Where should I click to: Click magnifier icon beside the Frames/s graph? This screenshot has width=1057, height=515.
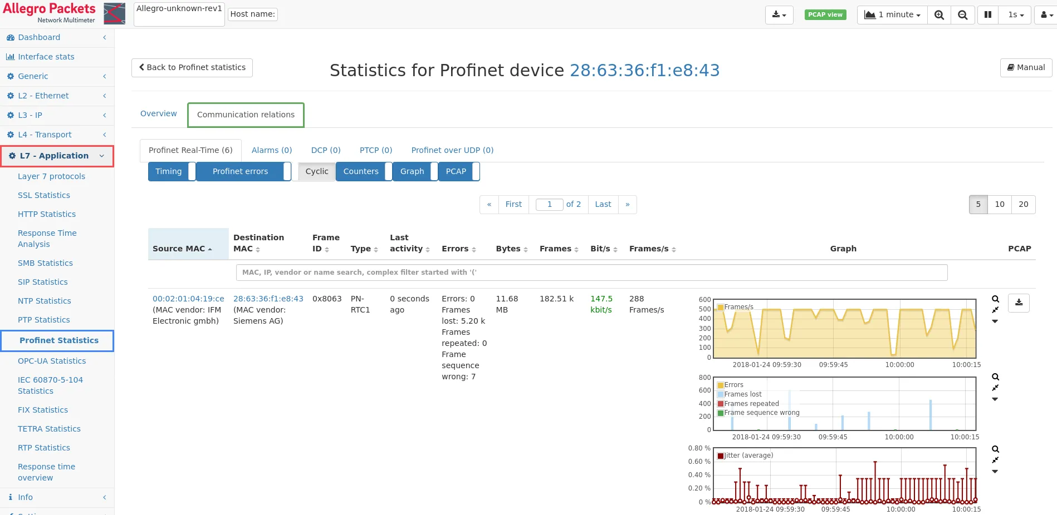click(995, 299)
